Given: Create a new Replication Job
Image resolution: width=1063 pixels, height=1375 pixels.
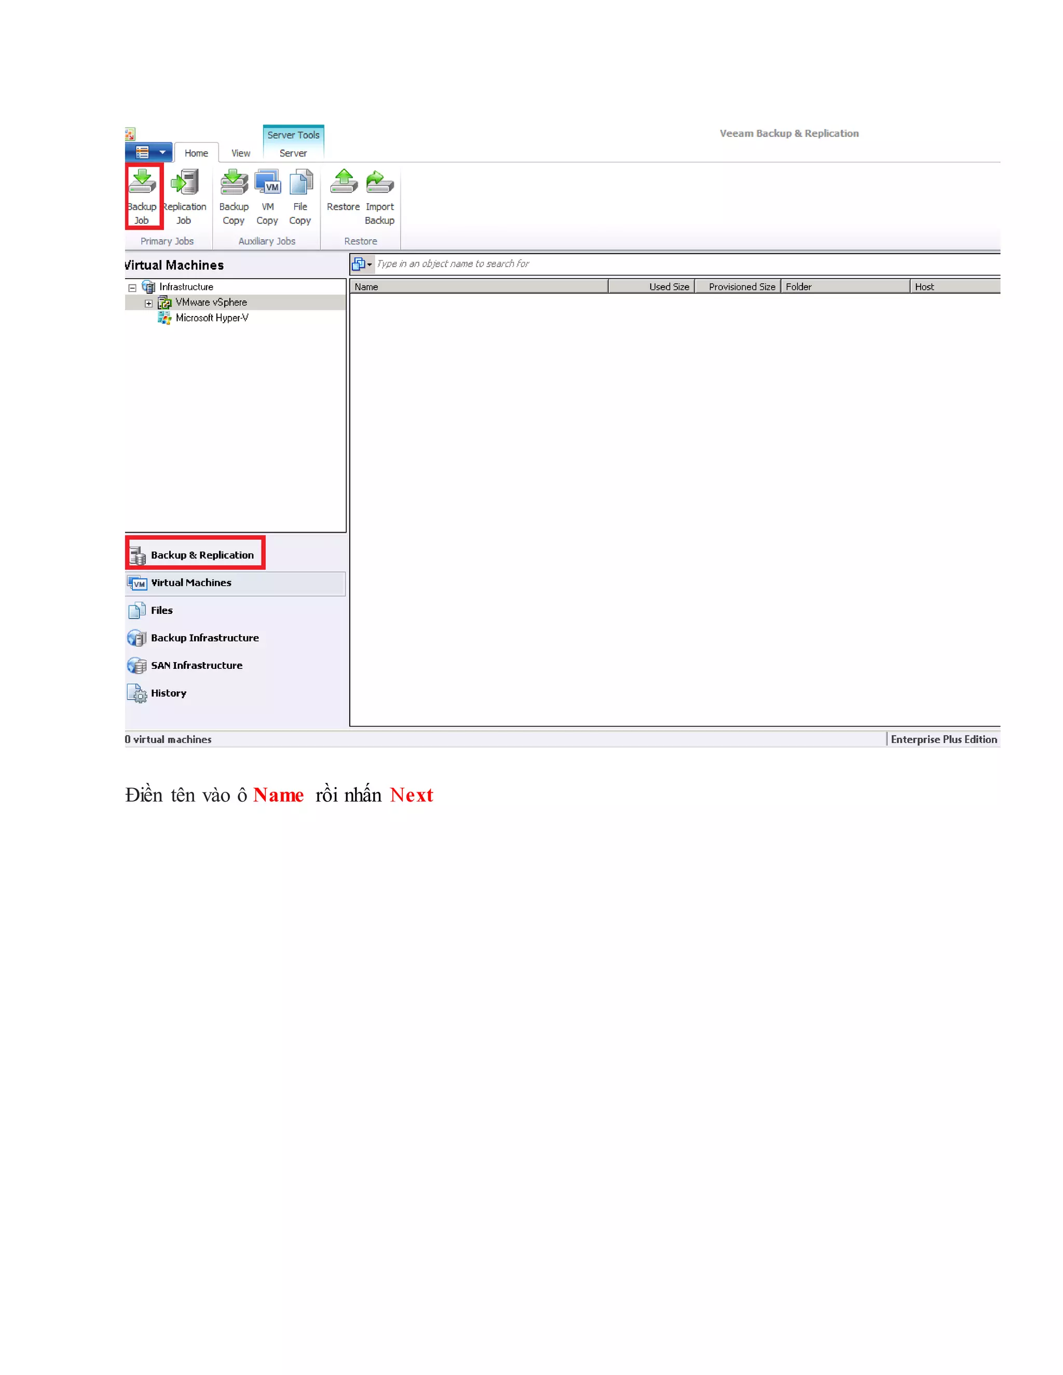Looking at the screenshot, I should pyautogui.click(x=184, y=195).
